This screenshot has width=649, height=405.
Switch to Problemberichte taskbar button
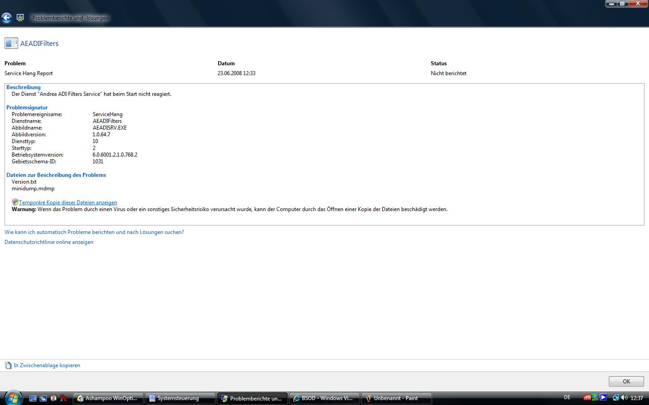(252, 398)
